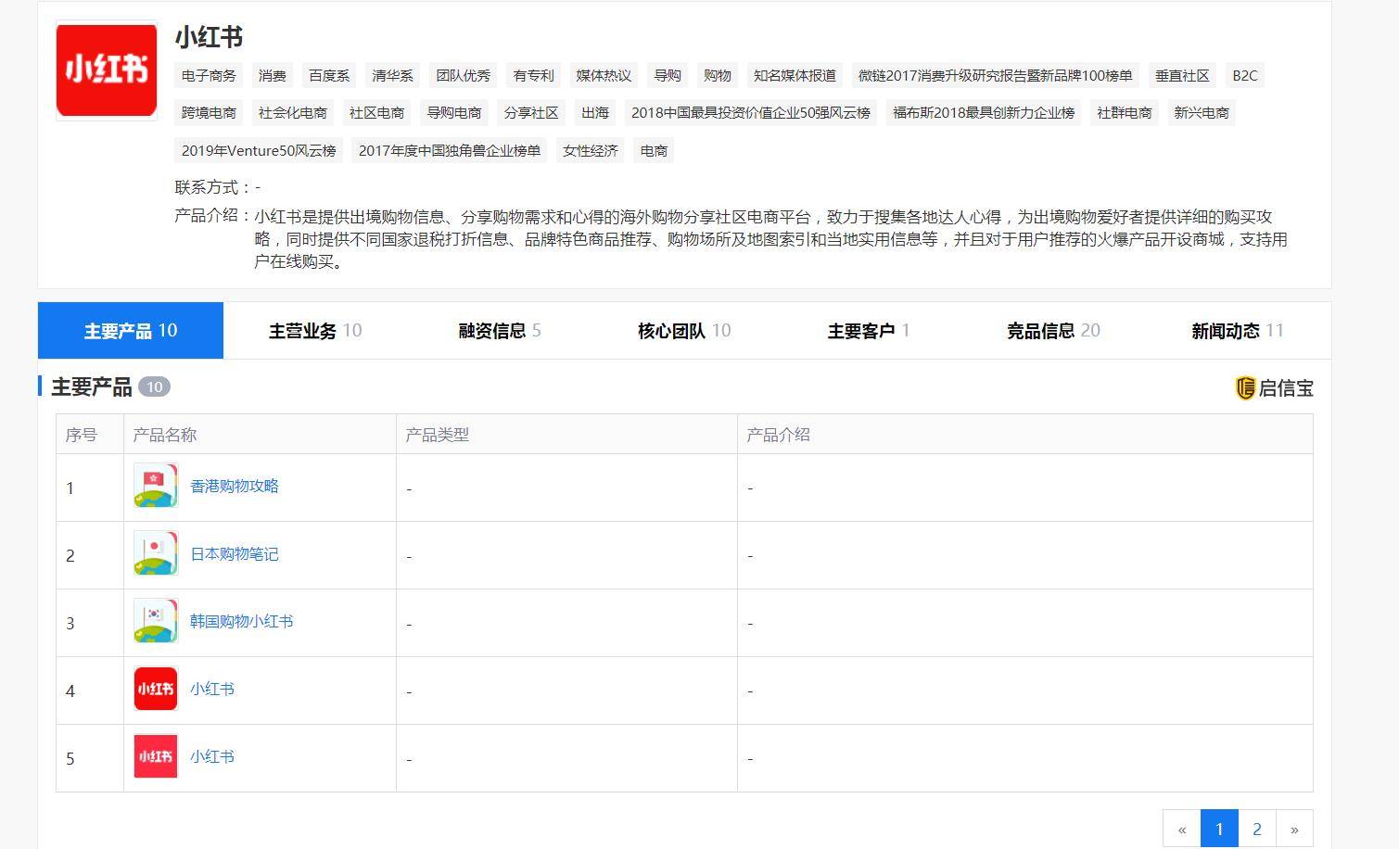The height and width of the screenshot is (849, 1399).
Task: Click the next page » button
Action: pos(1294,829)
